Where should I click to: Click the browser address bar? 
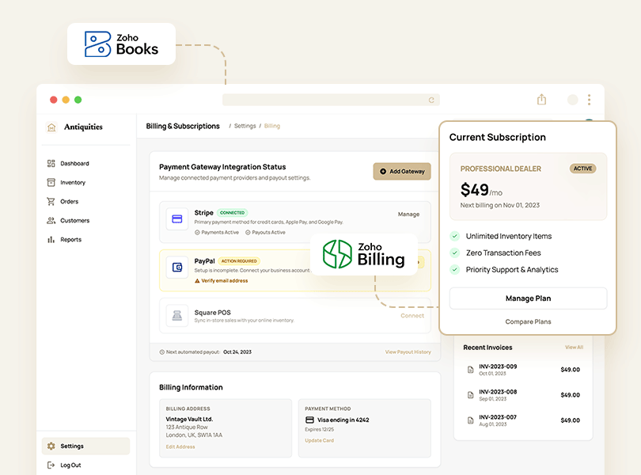(324, 101)
